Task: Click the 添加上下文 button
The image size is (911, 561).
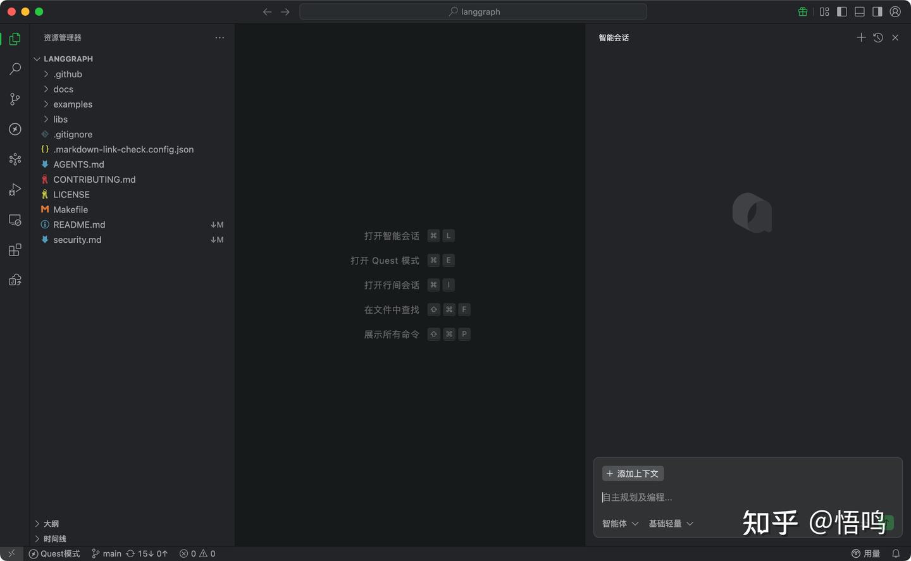Action: (632, 473)
